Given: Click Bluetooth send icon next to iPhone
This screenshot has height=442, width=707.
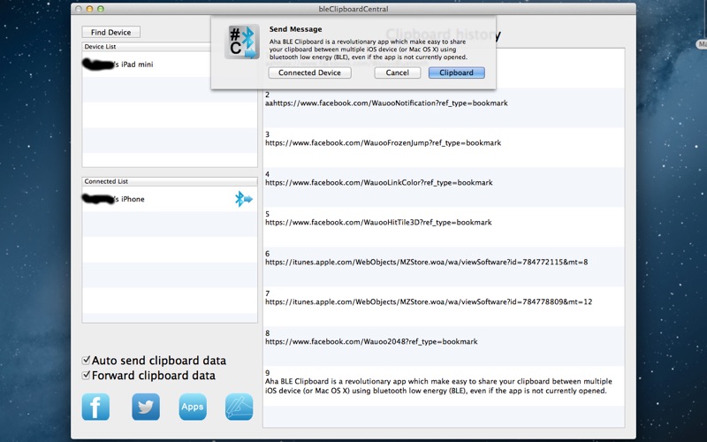Looking at the screenshot, I should coord(244,199).
